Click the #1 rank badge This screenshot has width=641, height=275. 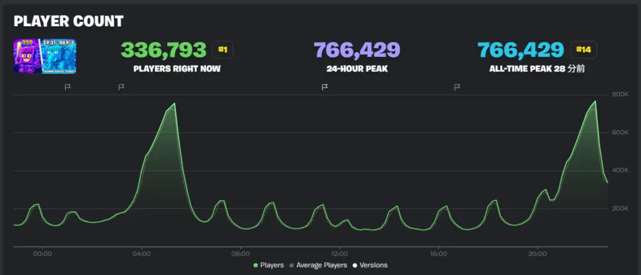222,49
